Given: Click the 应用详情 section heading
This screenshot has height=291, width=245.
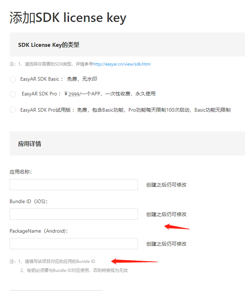Looking at the screenshot, I should (x=29, y=144).
